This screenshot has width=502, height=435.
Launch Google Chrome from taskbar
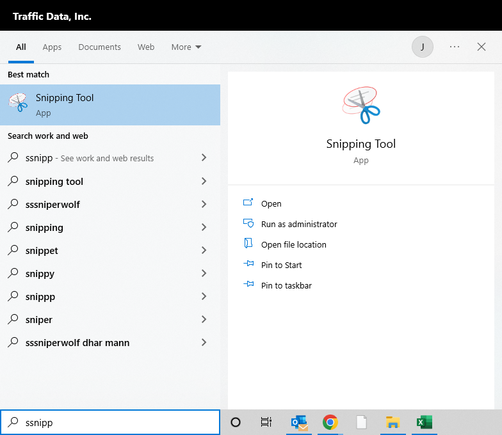(x=330, y=422)
